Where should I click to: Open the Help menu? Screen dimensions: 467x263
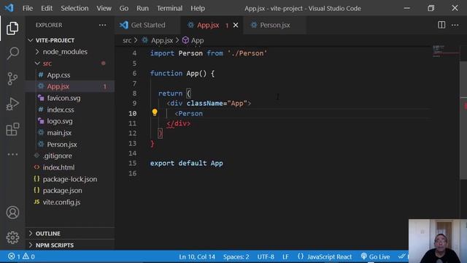[x=198, y=8]
